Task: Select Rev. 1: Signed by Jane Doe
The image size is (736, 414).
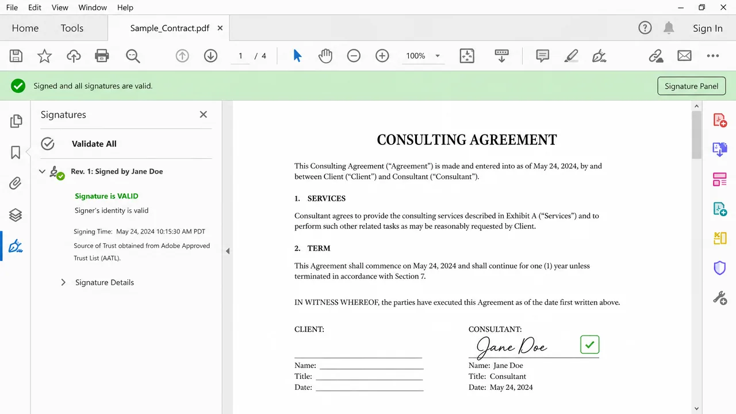Action: click(x=117, y=171)
